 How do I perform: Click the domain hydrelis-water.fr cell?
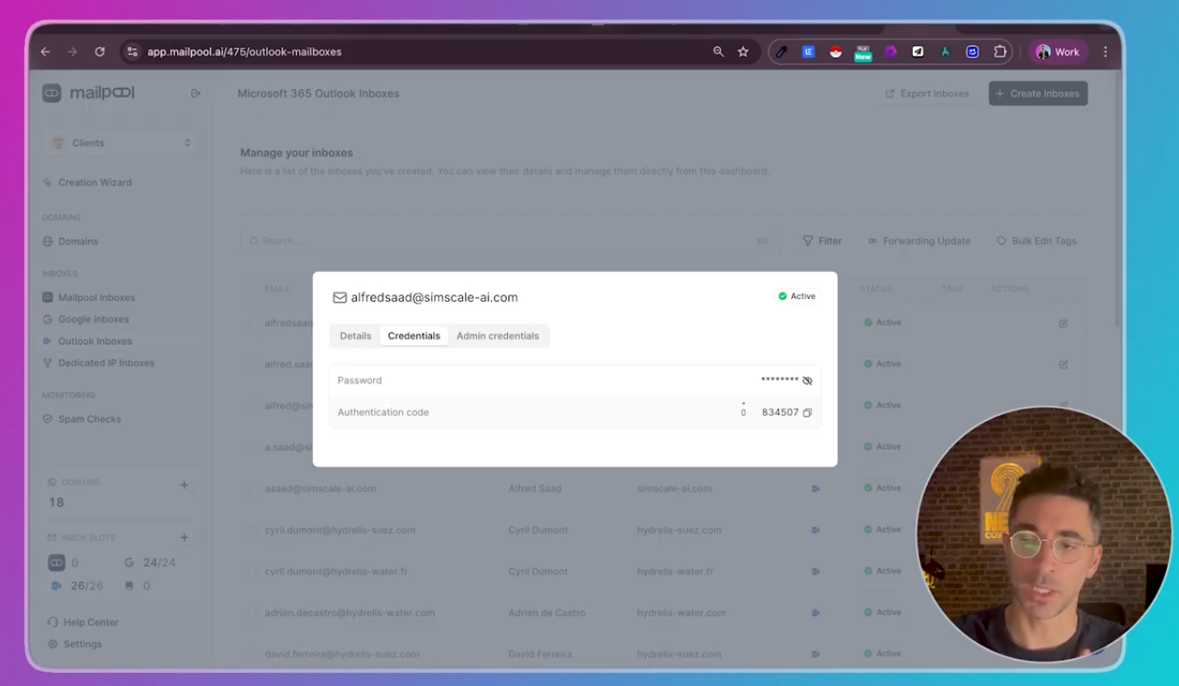675,572
